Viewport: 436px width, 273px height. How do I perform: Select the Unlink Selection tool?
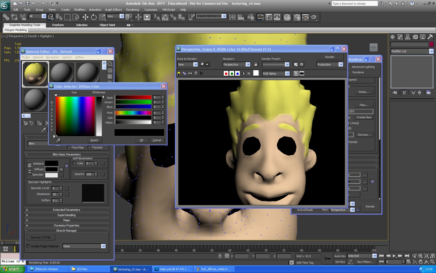[14, 17]
